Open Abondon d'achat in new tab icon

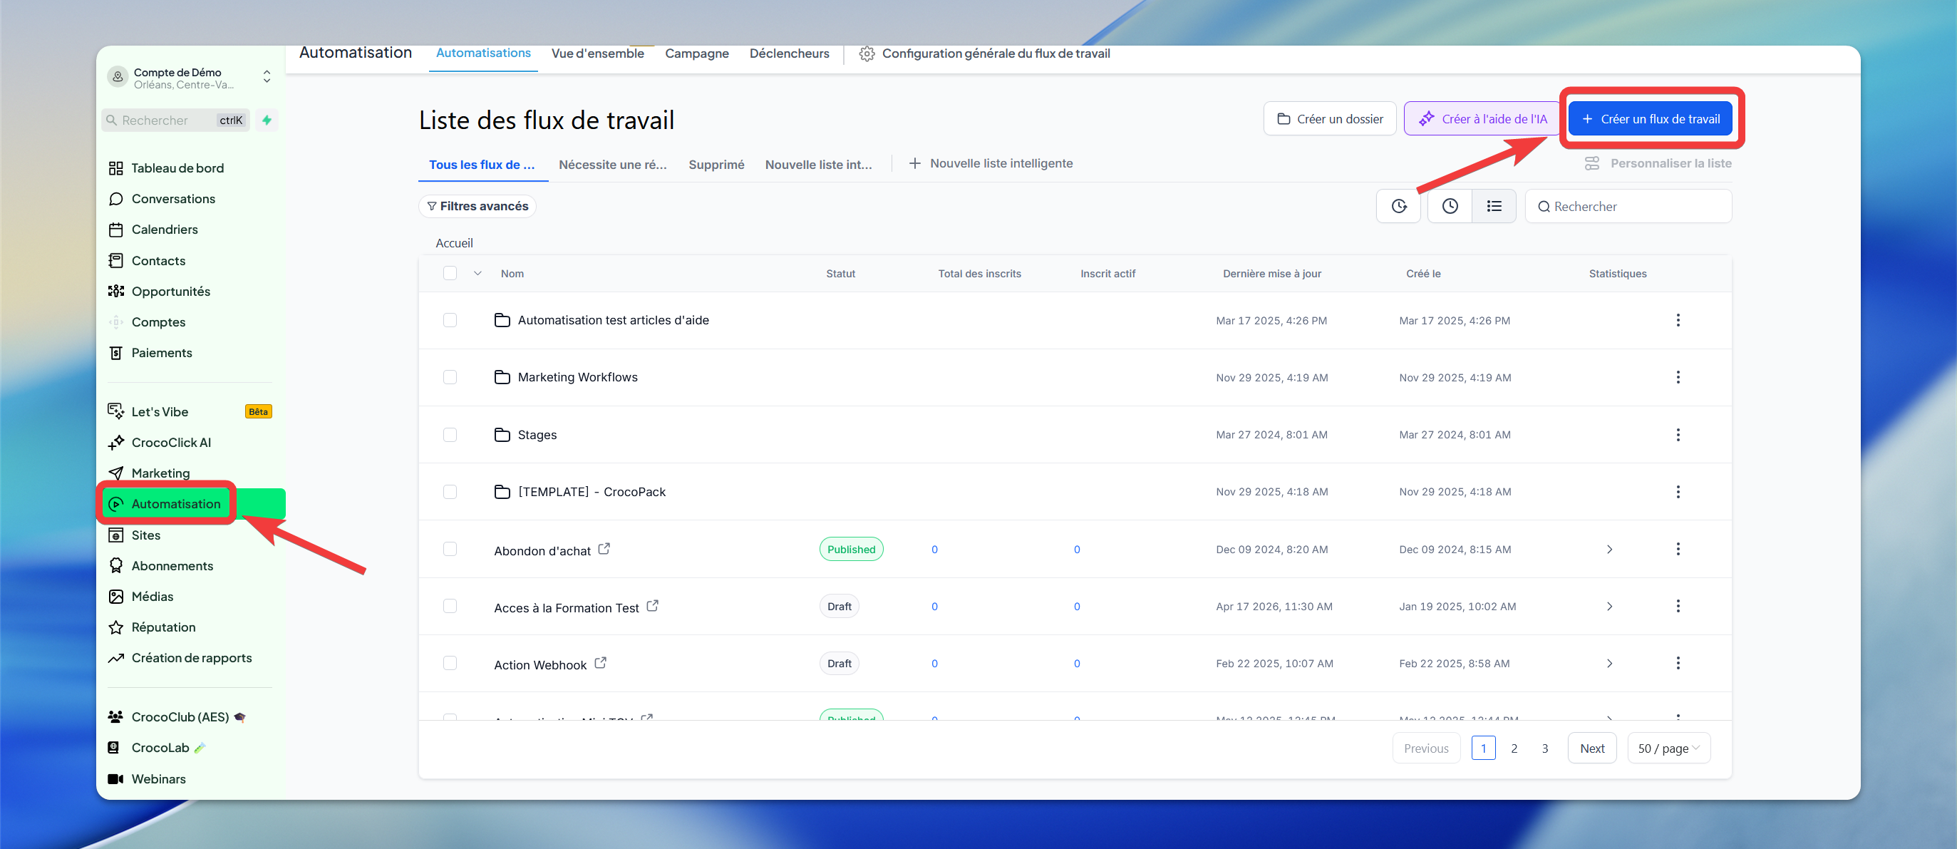click(x=604, y=549)
